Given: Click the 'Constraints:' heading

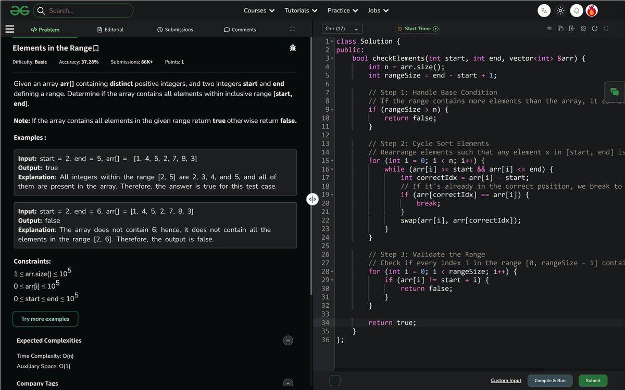Looking at the screenshot, I should tap(32, 262).
